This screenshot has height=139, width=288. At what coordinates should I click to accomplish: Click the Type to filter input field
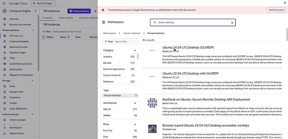coord(125,42)
